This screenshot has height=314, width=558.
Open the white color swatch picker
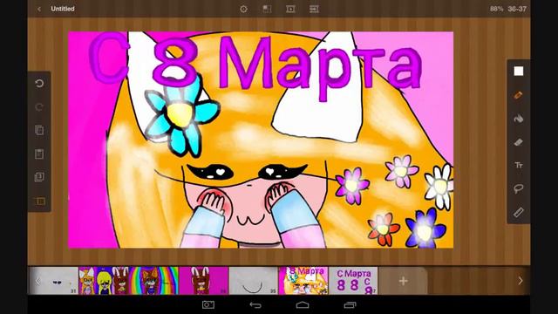(x=519, y=72)
